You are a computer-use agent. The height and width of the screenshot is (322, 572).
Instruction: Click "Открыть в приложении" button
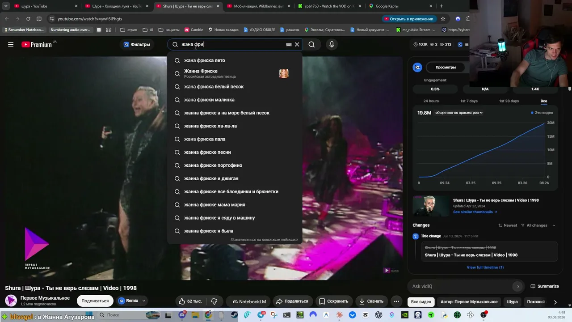(409, 19)
